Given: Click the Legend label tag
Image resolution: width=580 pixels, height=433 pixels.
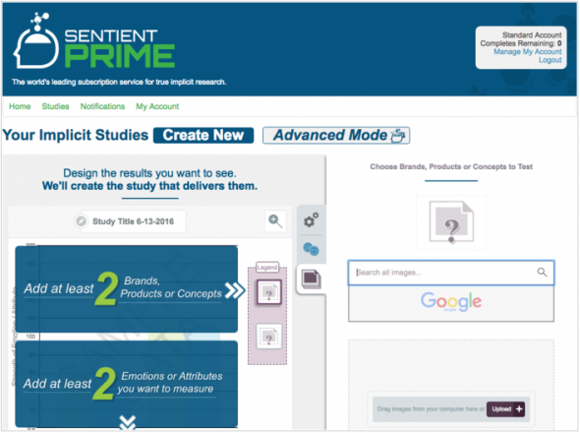Looking at the screenshot, I should 267,267.
